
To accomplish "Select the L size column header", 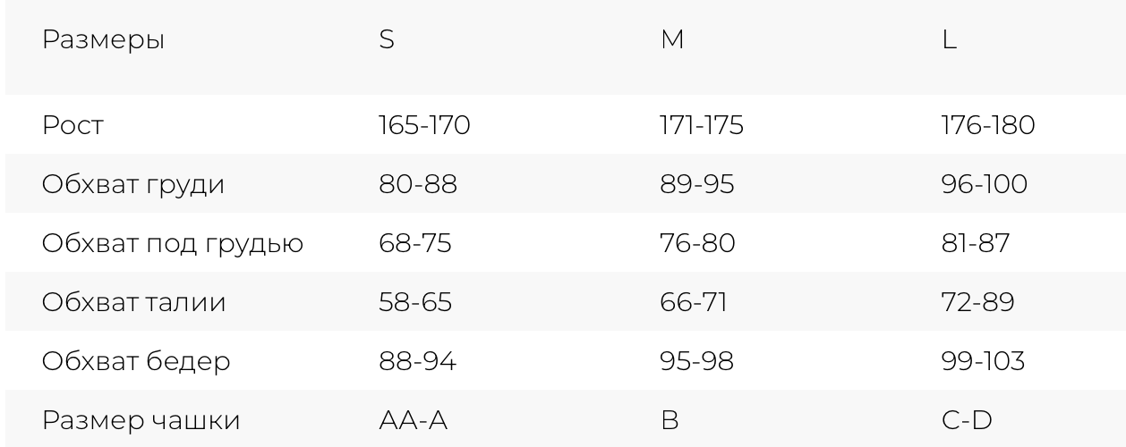I will (950, 42).
